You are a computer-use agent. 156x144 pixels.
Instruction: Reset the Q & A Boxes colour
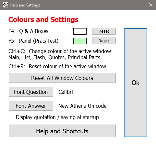(104, 31)
